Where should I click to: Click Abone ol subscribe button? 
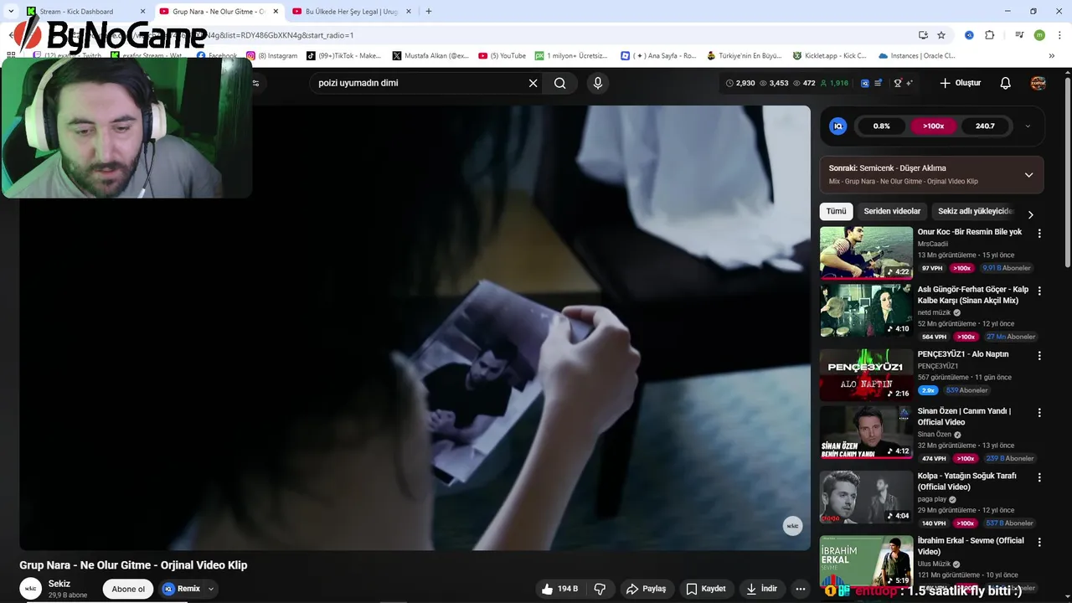(x=128, y=589)
